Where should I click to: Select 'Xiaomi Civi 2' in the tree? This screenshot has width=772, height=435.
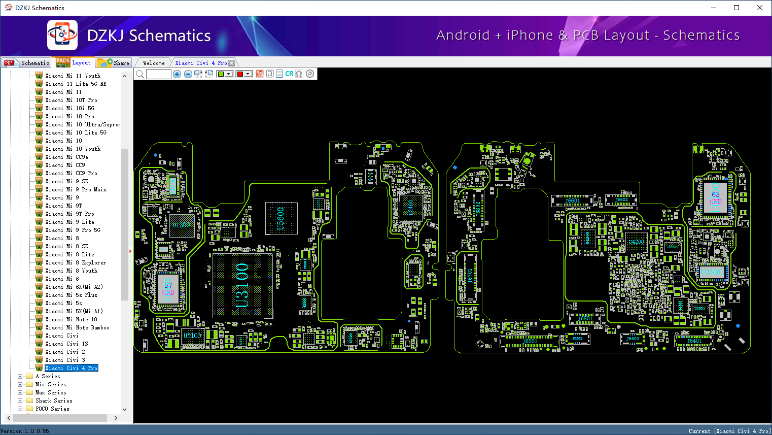65,352
